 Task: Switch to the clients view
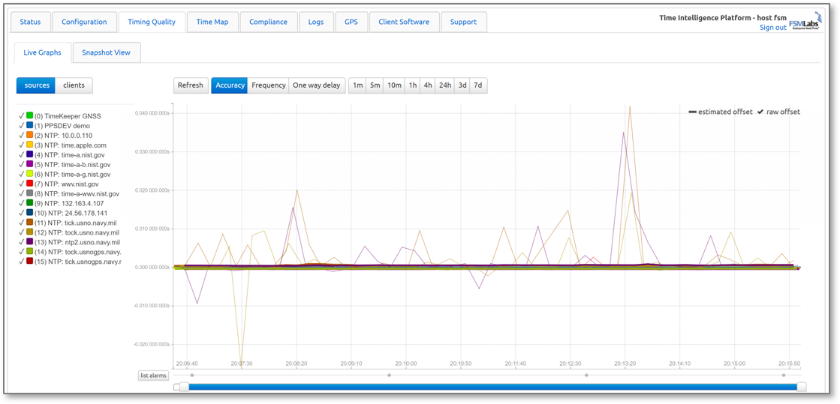(x=74, y=85)
